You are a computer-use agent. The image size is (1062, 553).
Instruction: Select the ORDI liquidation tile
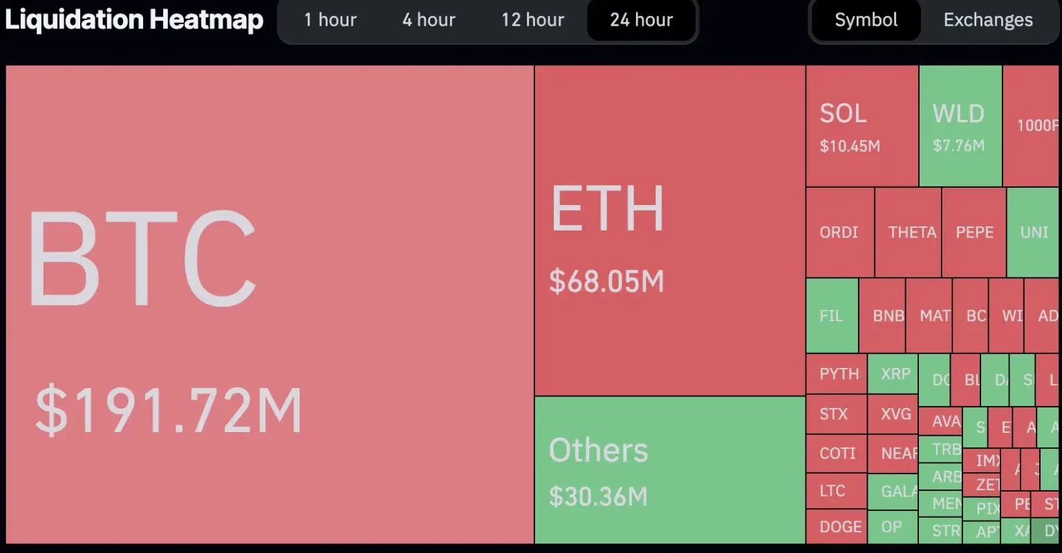[839, 233]
